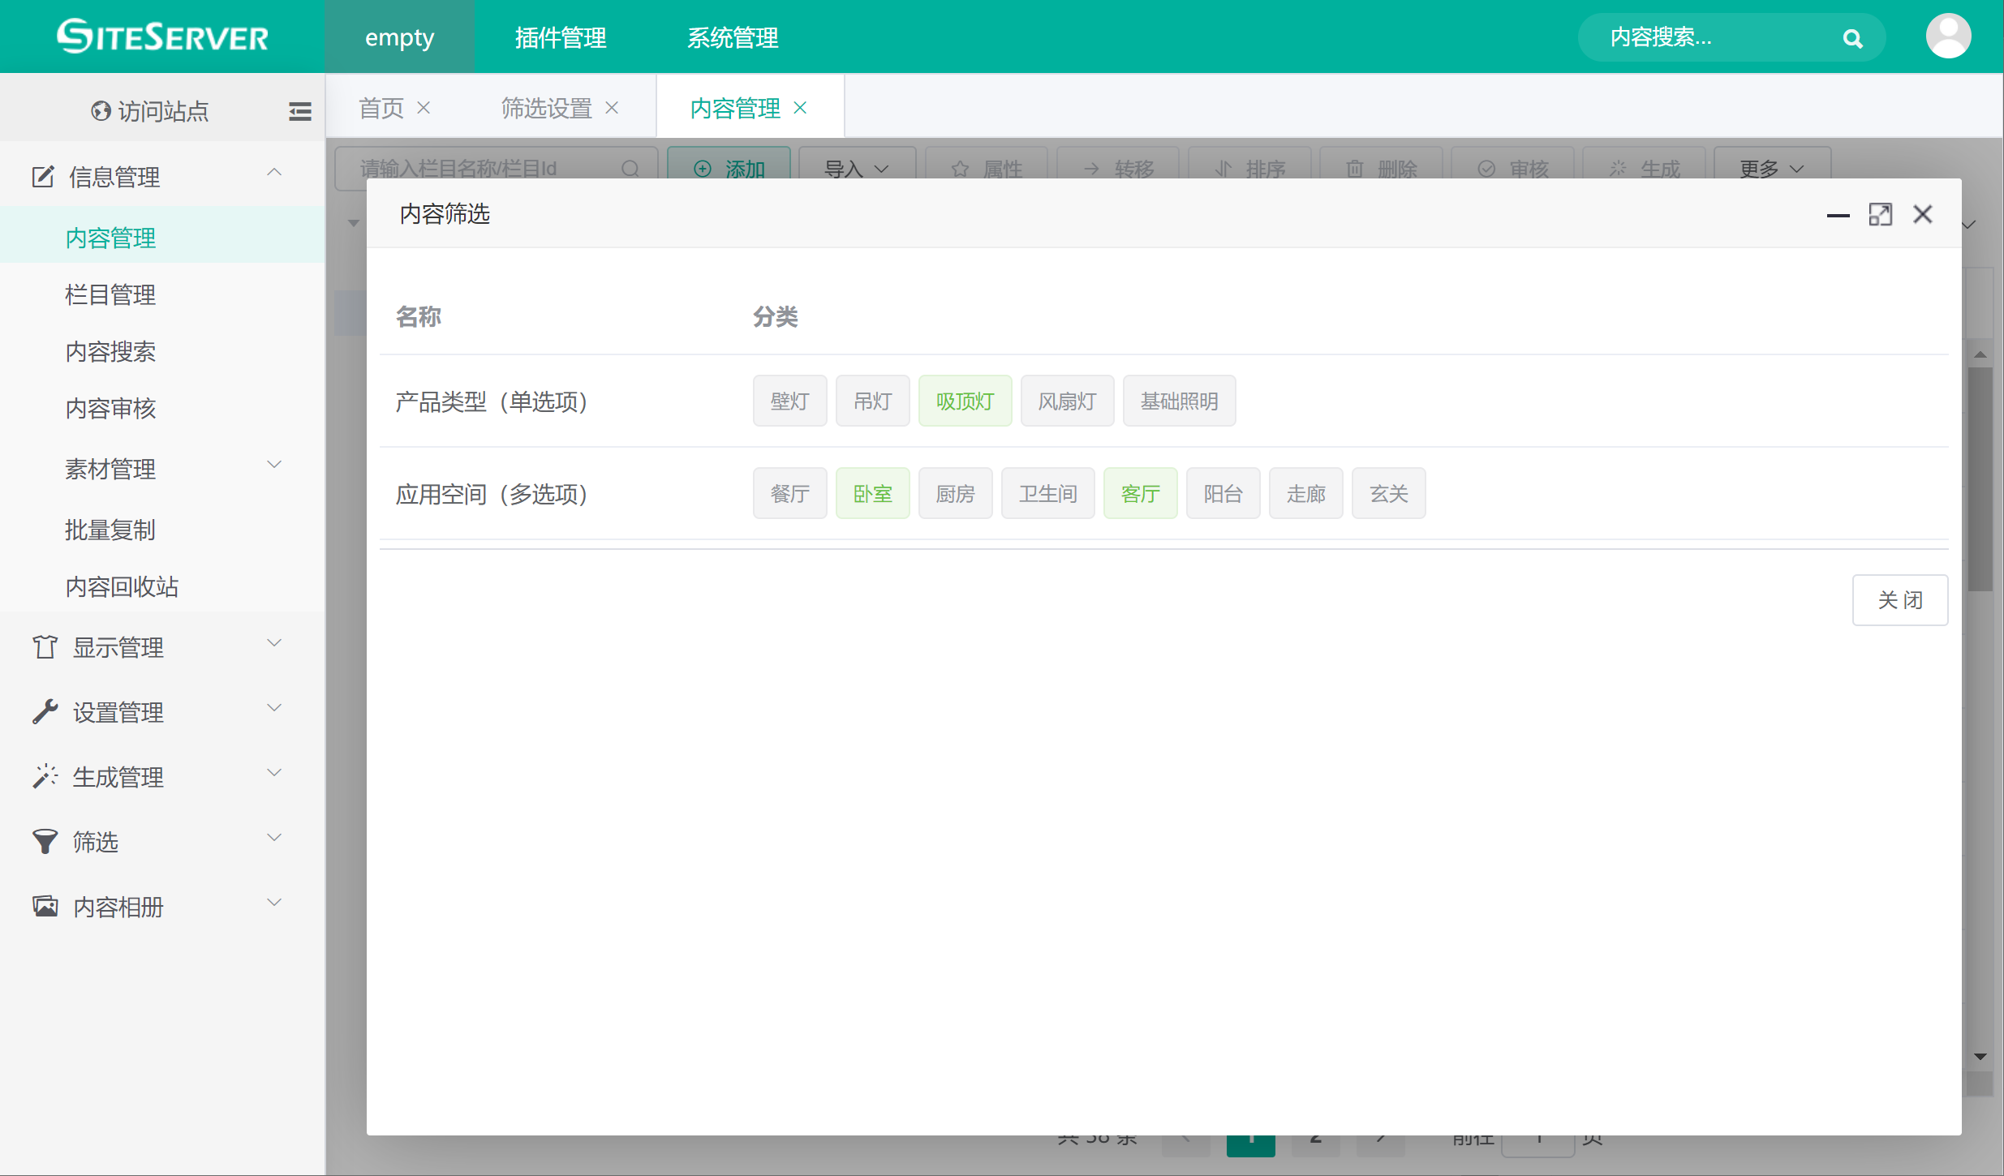Click the picture icon for 内容相册

45,907
